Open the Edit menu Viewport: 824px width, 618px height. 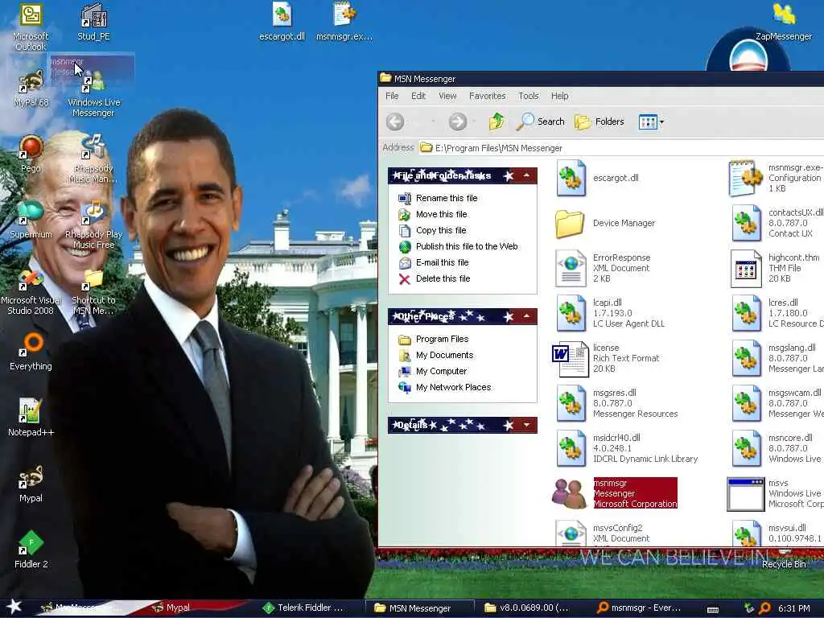point(418,96)
